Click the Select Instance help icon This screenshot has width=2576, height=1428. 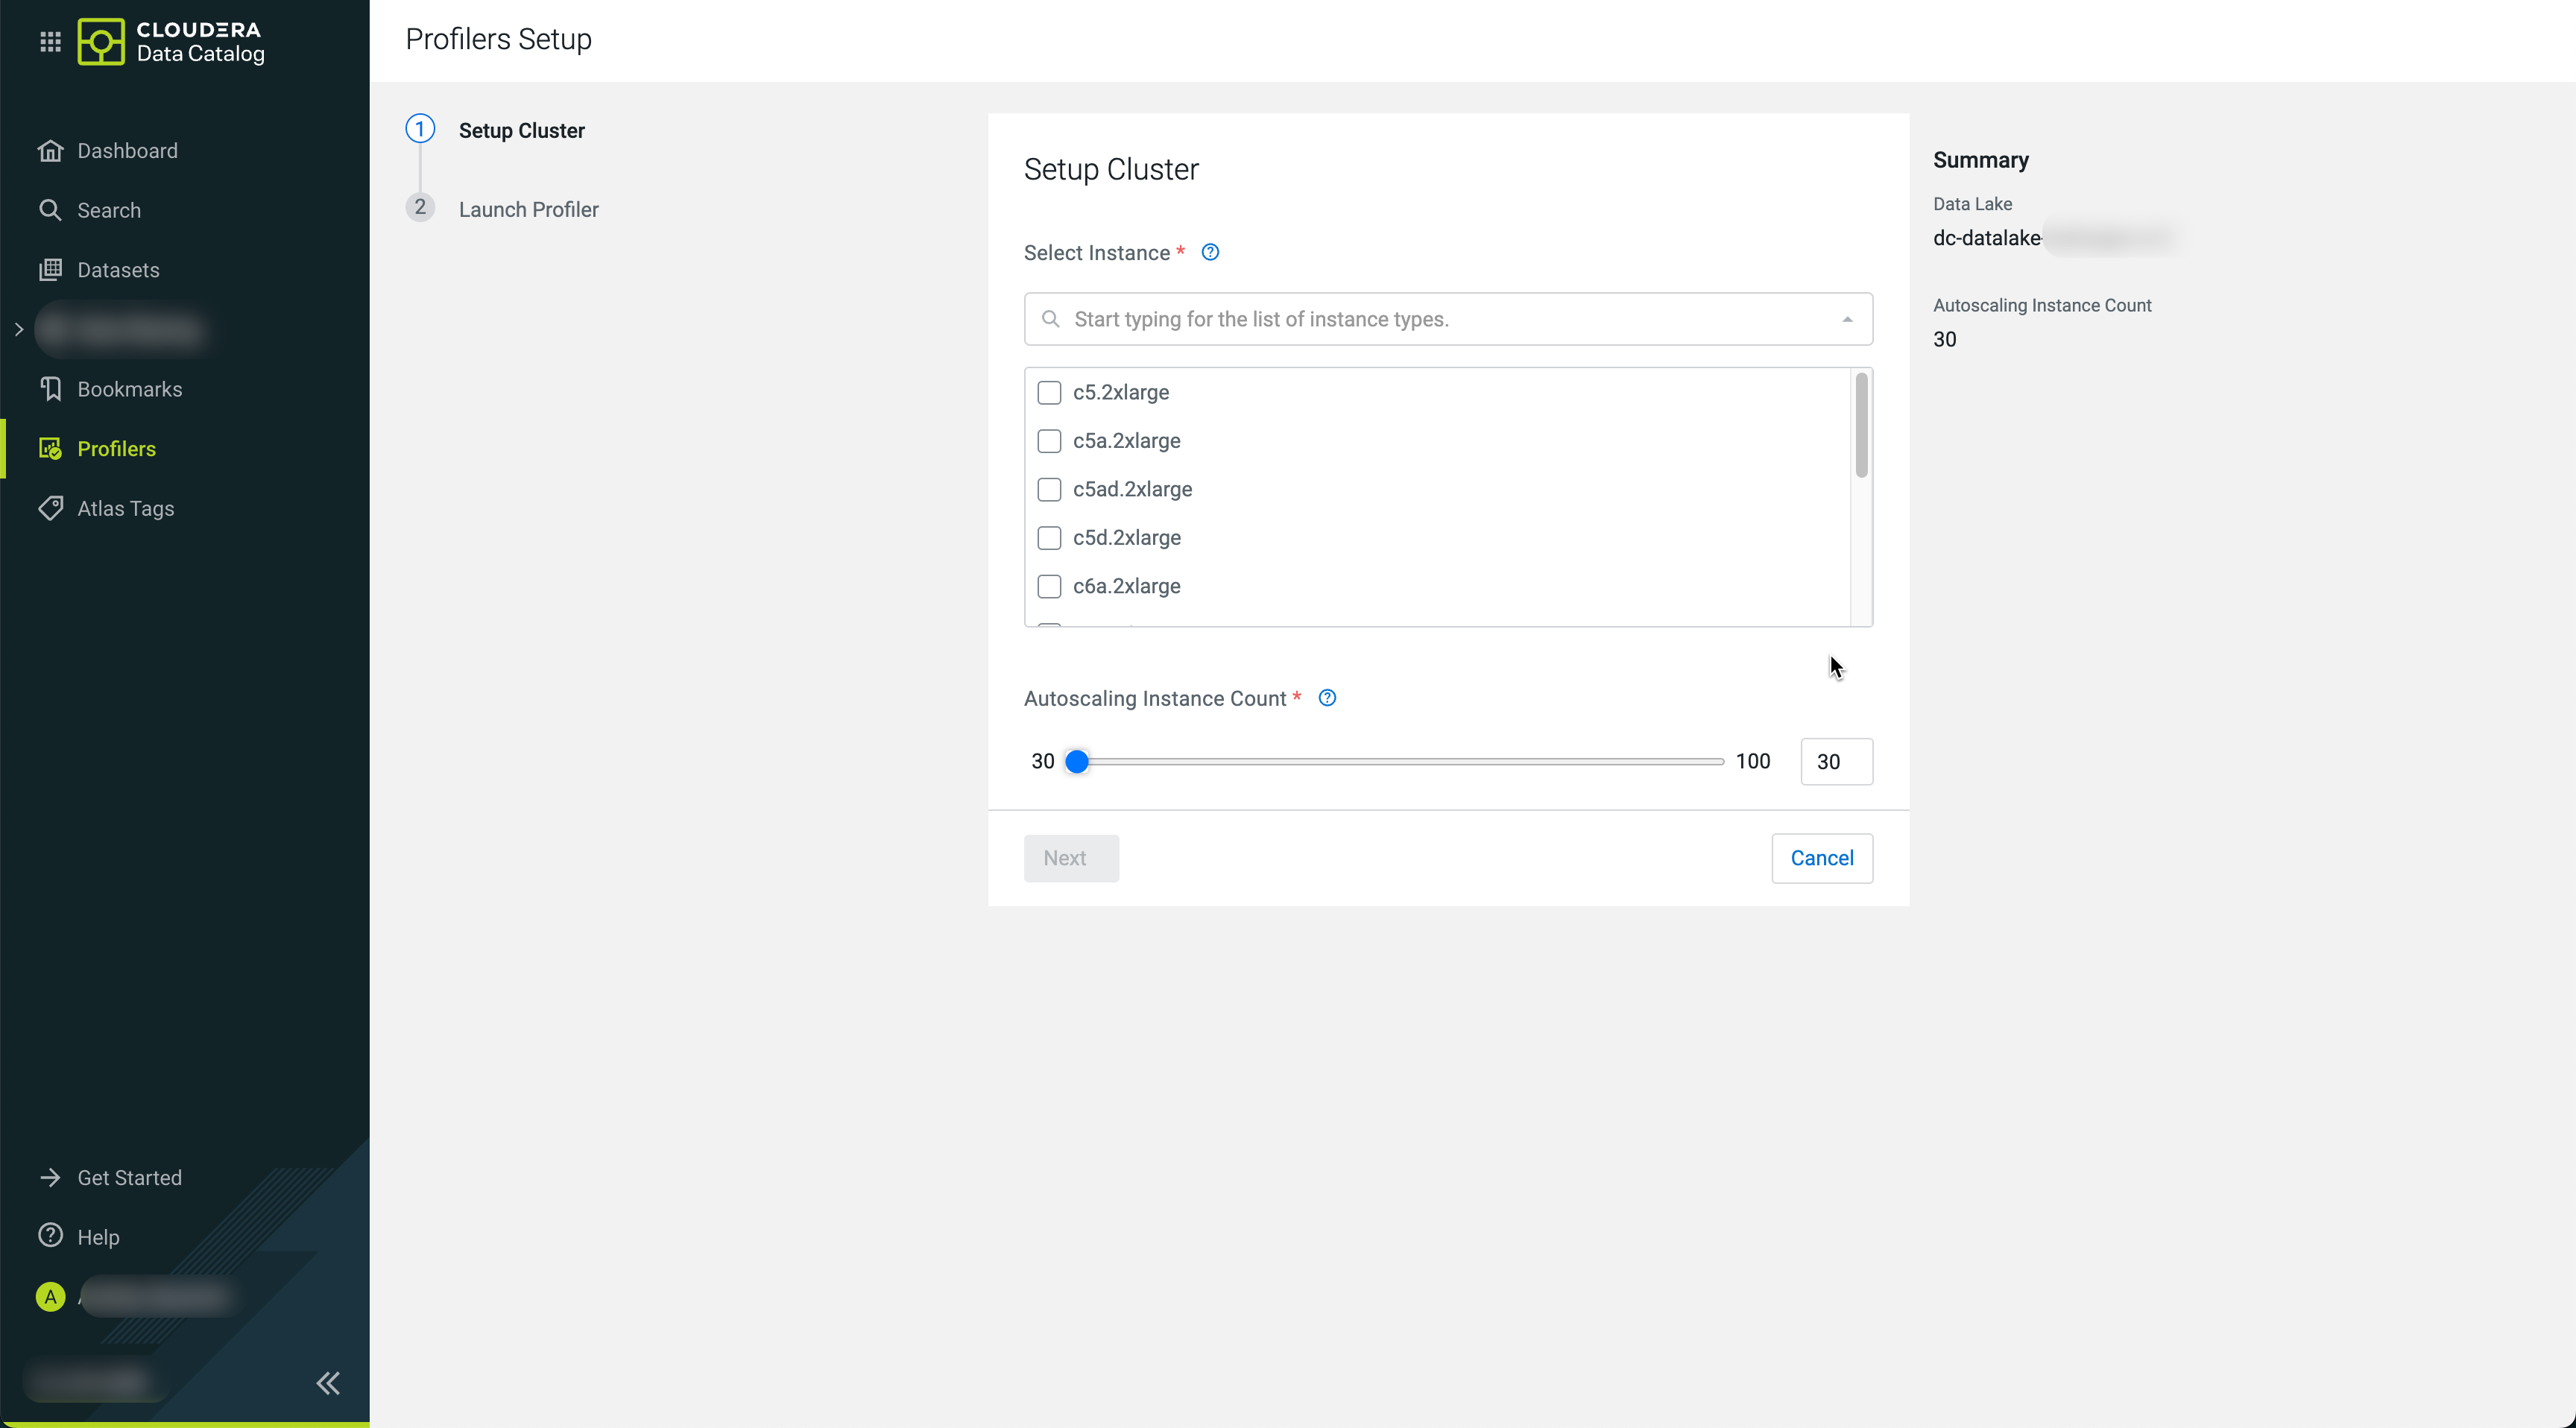point(1210,252)
